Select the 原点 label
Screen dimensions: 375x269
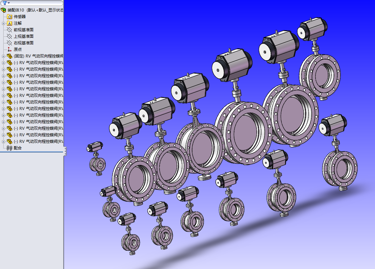click(x=18, y=50)
